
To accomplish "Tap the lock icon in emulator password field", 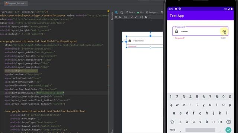I will pyautogui.click(x=176, y=31).
